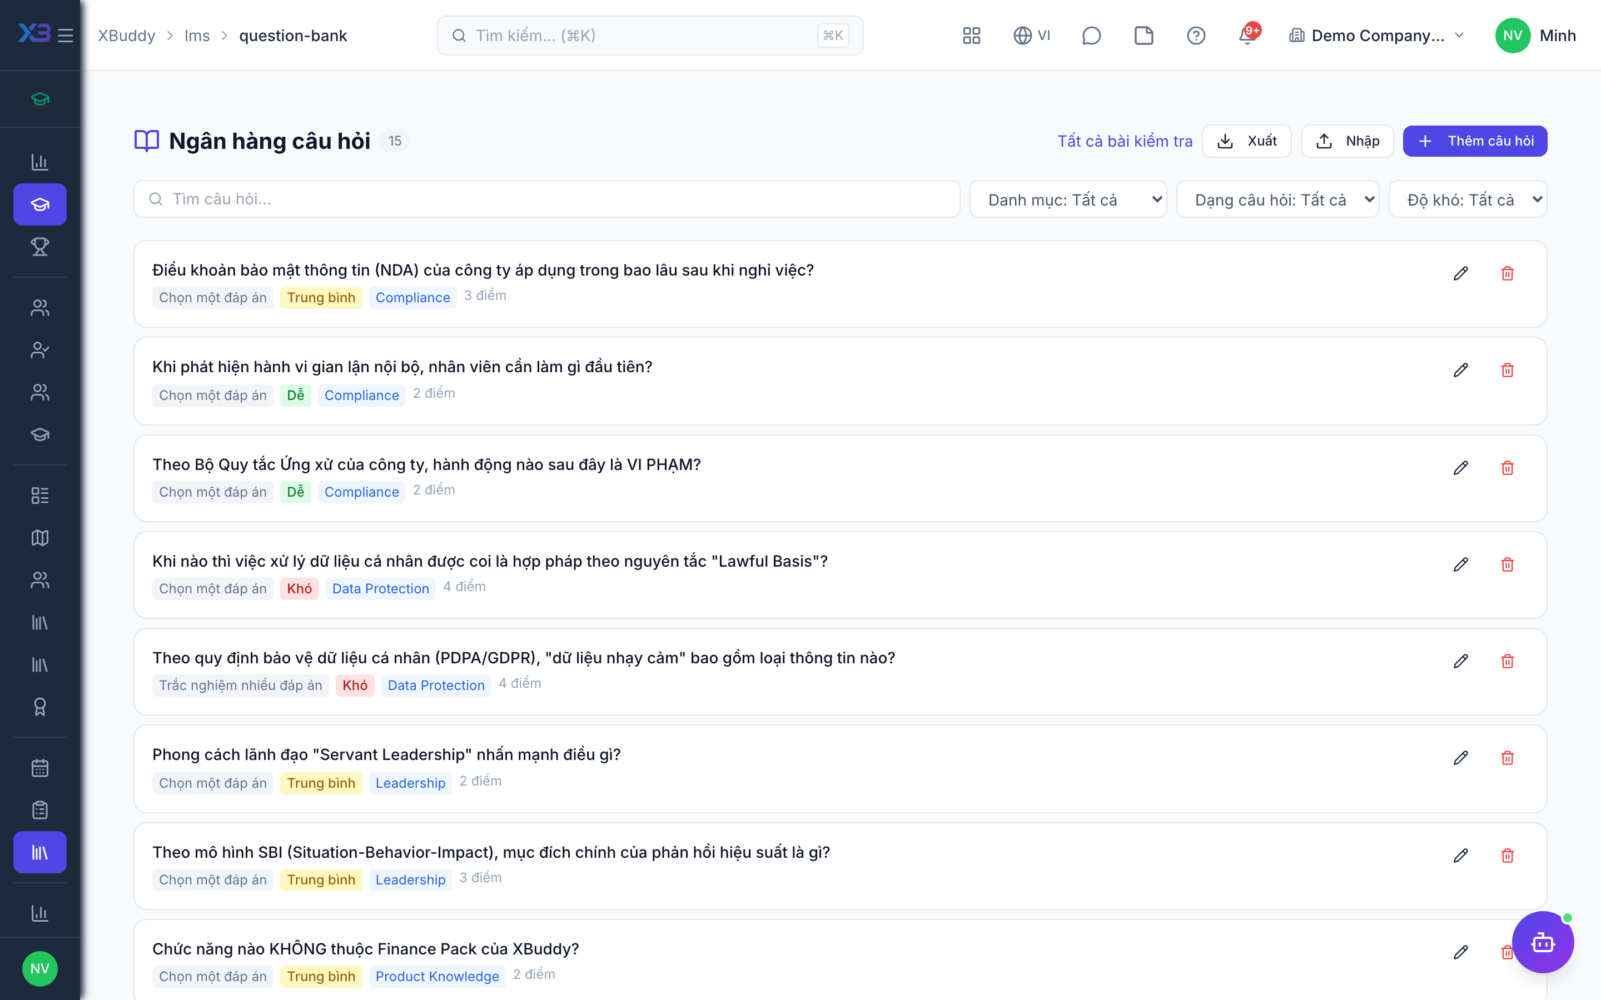Screen dimensions: 1601x1000
Task: Open the clipboard icon in sidebar
Action: coord(39,810)
